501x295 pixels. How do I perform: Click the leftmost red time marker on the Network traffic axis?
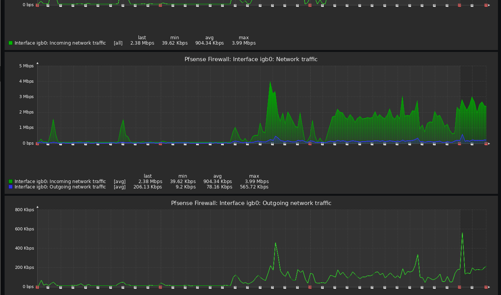pyautogui.click(x=37, y=144)
